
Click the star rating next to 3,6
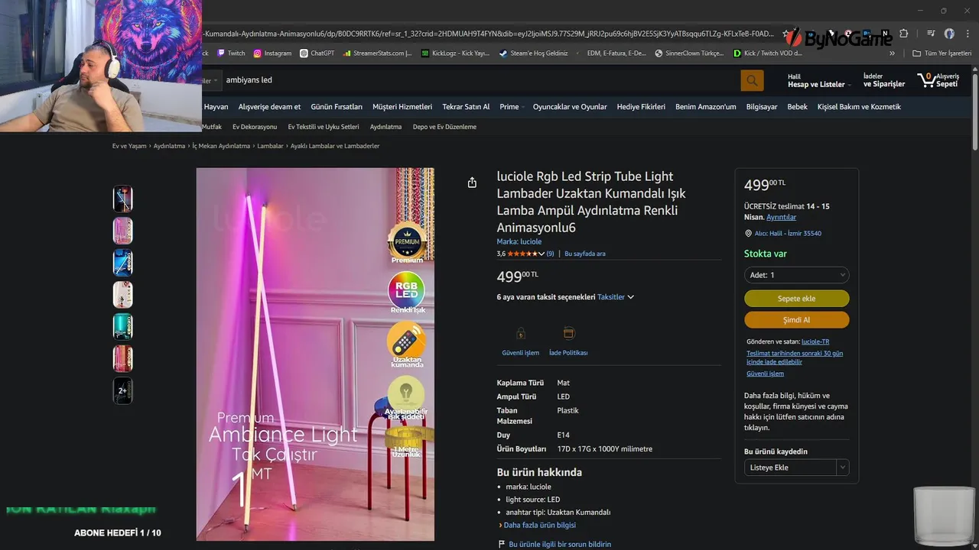[523, 254]
